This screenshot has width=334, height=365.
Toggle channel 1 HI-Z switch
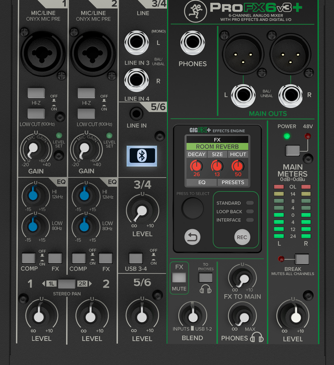coord(36,93)
